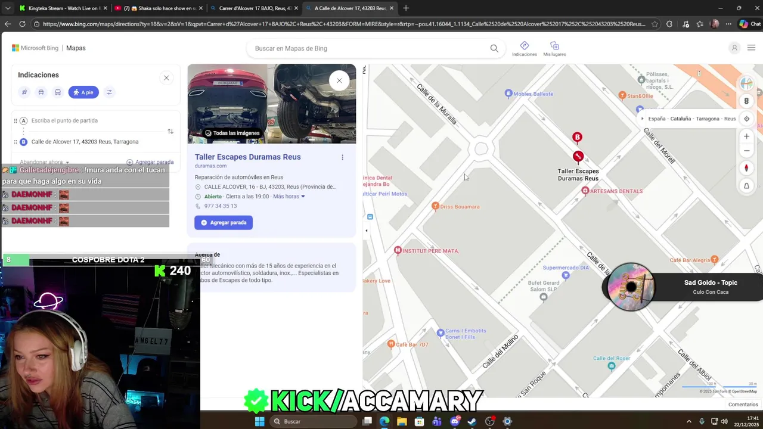This screenshot has width=763, height=429.
Task: Close the Indicaciones panel
Action: pyautogui.click(x=166, y=78)
